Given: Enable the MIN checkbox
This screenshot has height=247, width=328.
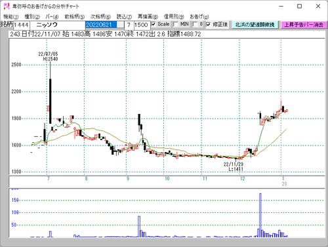Looking at the screenshot, I should click(176, 24).
